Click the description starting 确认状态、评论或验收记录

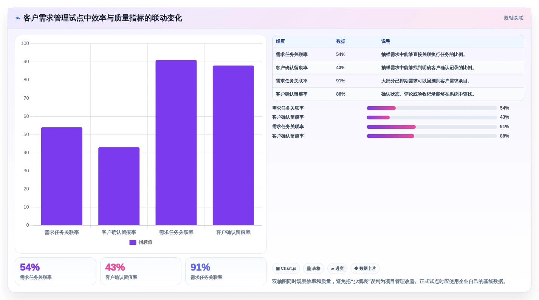pyautogui.click(x=429, y=94)
